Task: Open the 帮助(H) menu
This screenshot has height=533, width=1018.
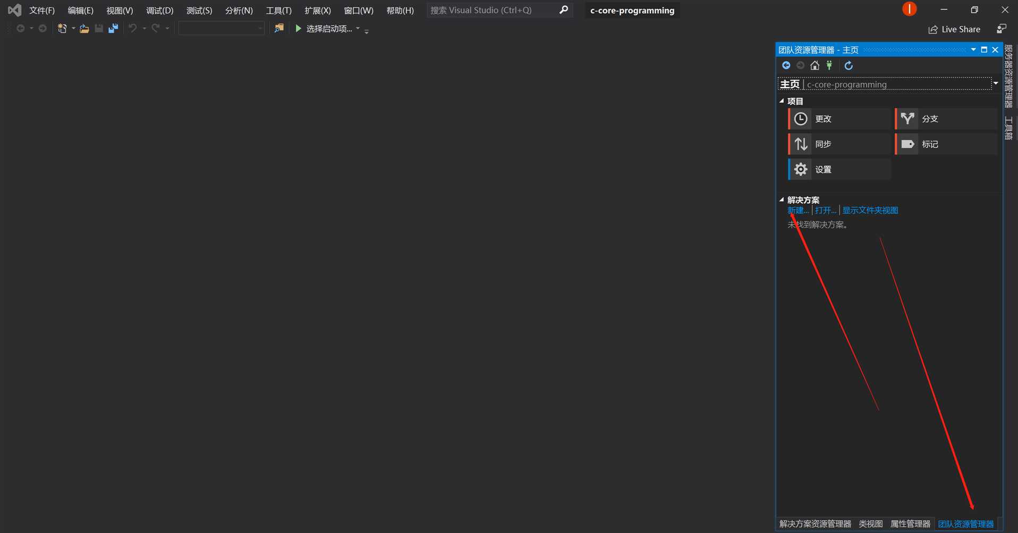Action: click(400, 10)
